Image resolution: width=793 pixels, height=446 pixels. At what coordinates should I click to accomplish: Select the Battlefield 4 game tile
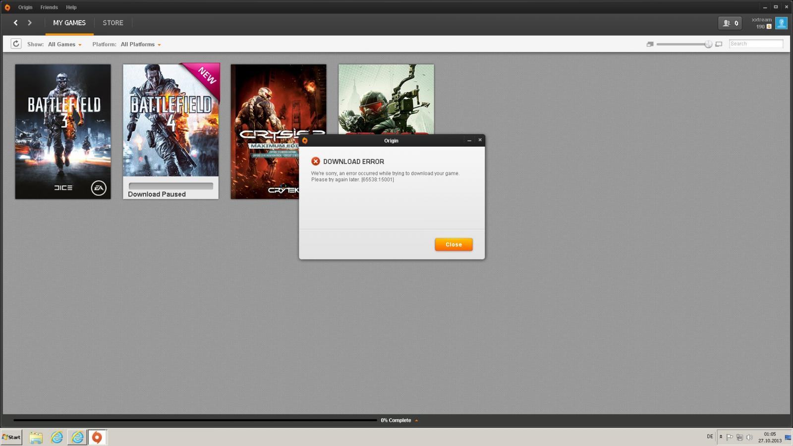click(x=171, y=131)
